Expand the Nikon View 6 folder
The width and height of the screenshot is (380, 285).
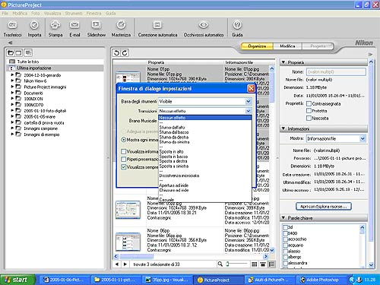[12, 81]
